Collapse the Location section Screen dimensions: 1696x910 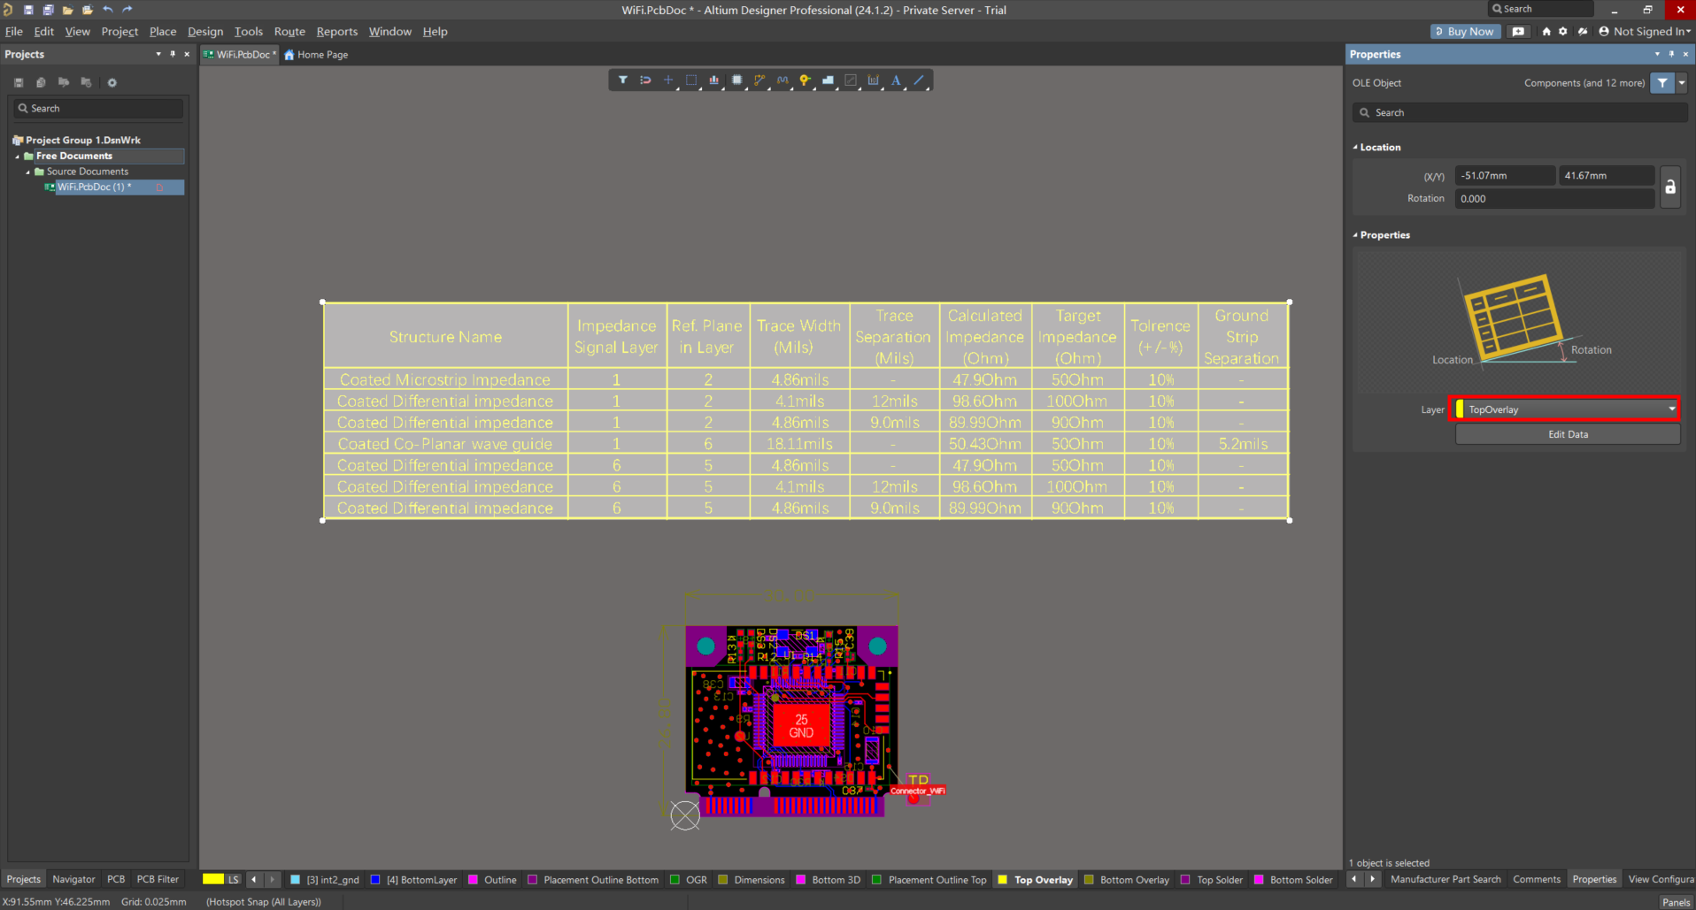[x=1355, y=148]
